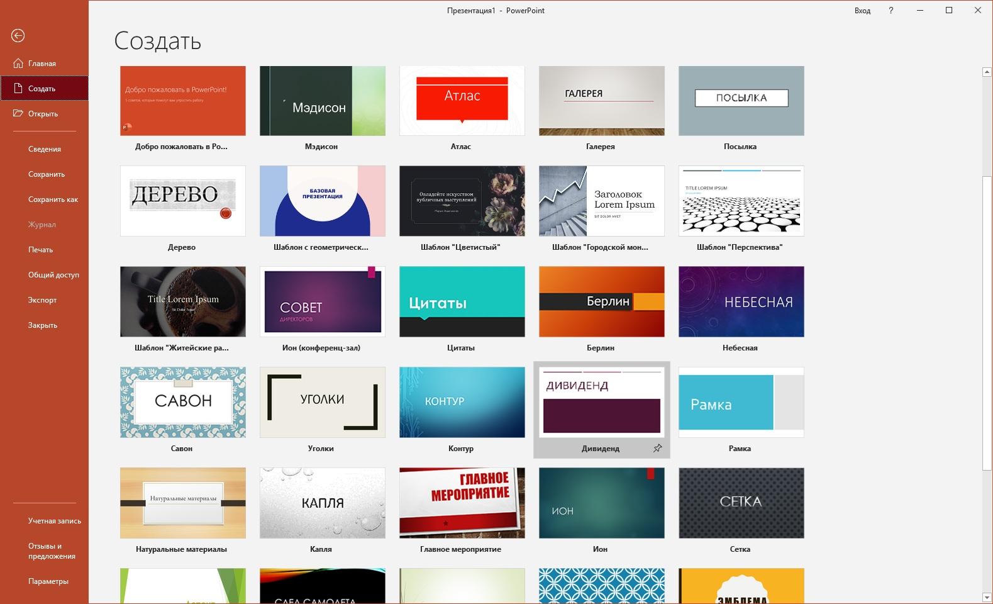
Task: Click scrollbar down arrow in template list
Action: click(x=987, y=597)
